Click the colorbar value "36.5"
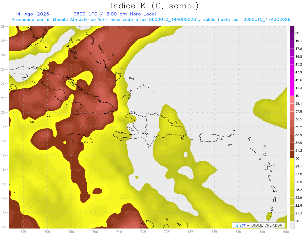Image resolution: width=304 pixels, height=235 pixels. [x=299, y=119]
